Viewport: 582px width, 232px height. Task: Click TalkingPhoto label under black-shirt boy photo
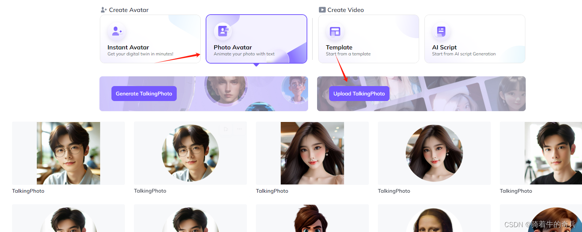tap(516, 191)
